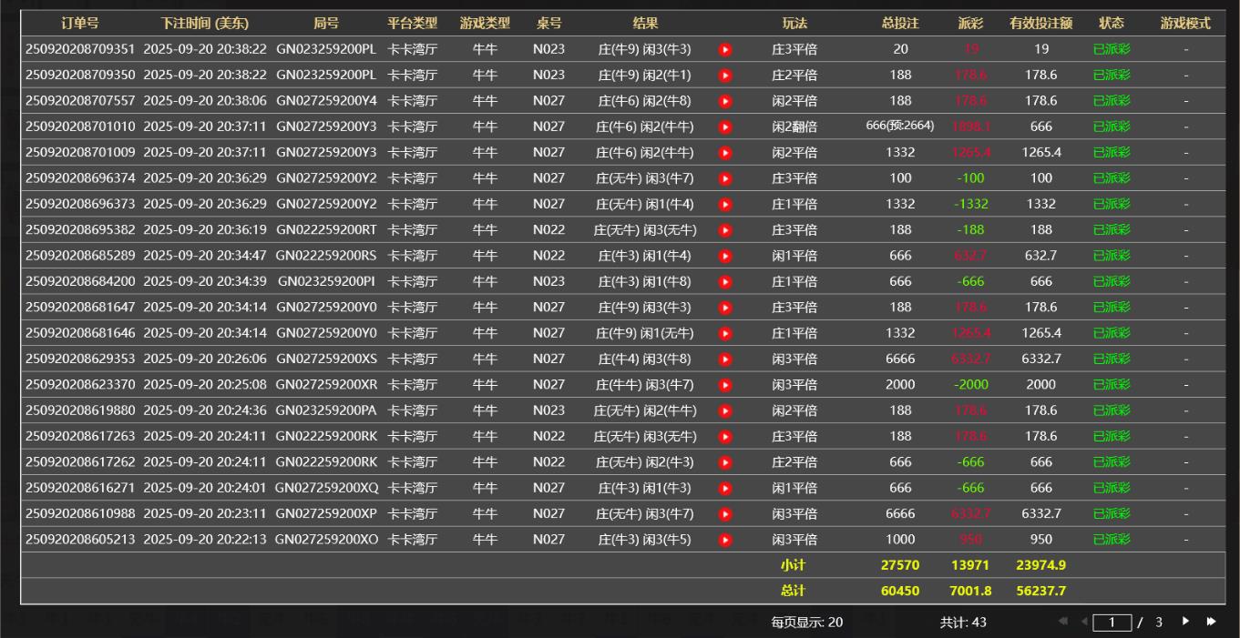Click the page number input field

(x=1112, y=623)
